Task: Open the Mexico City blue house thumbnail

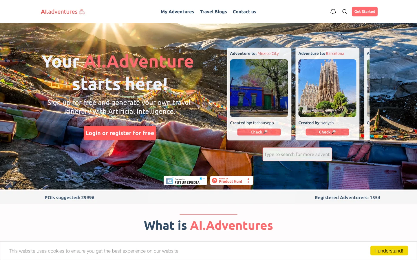Action: point(259,88)
